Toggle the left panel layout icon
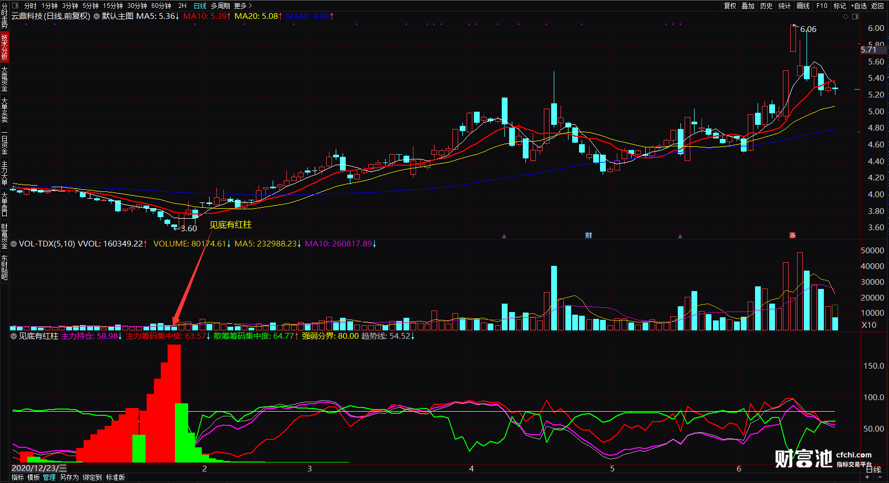The image size is (889, 483). (15, 6)
